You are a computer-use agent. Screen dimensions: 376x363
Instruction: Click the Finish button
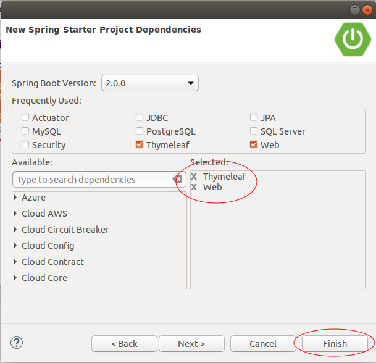point(335,344)
